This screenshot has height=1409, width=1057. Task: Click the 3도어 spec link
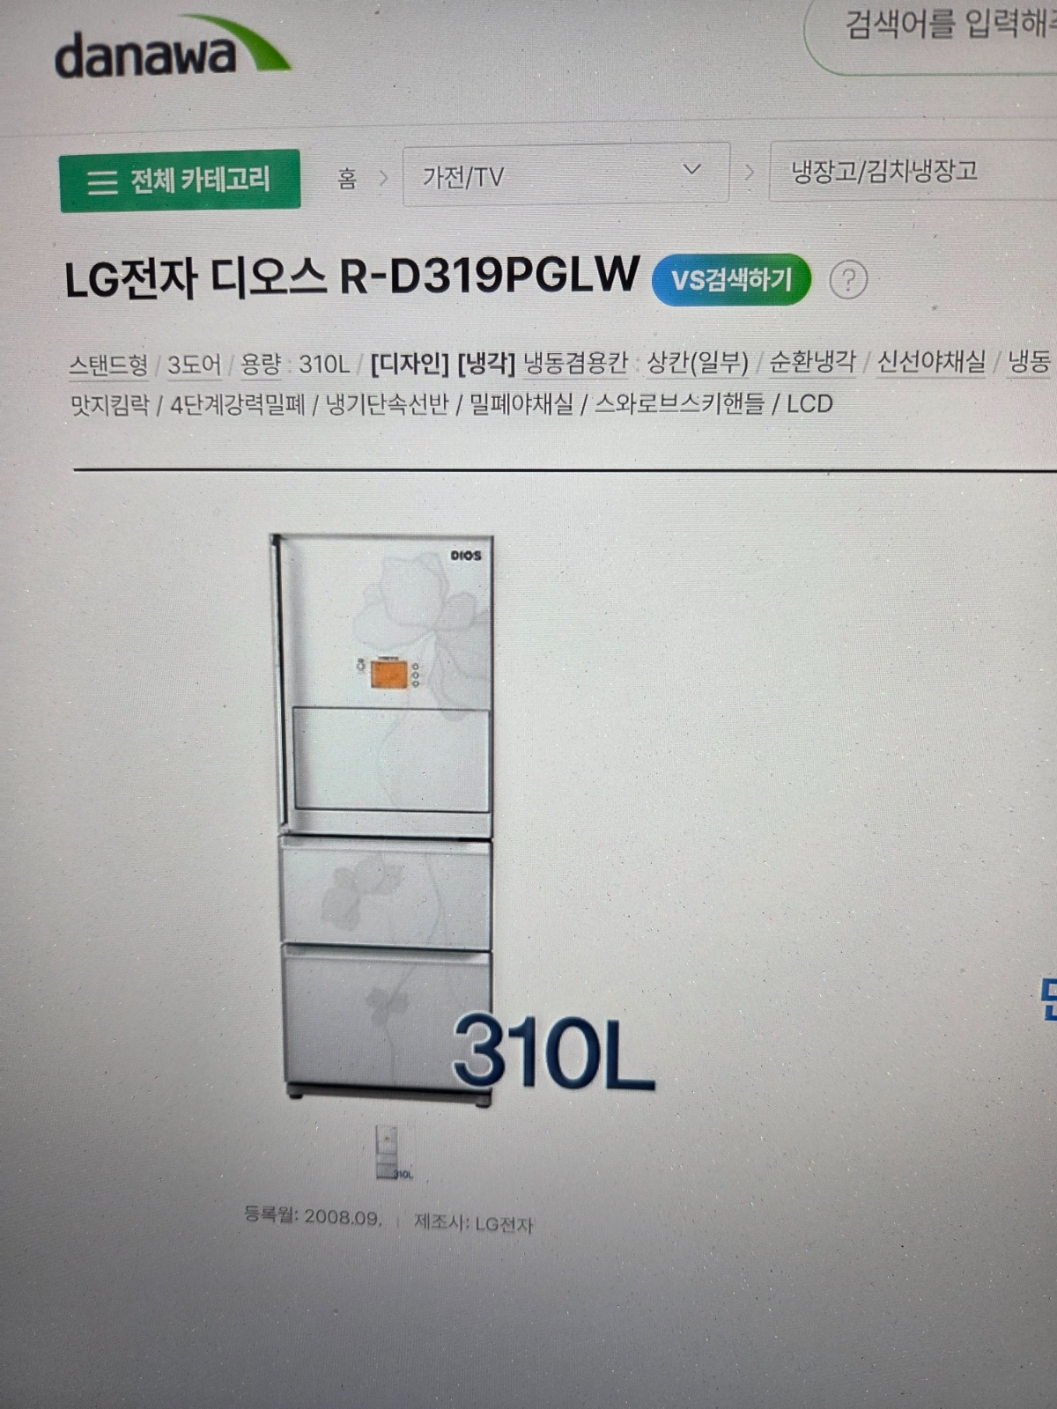(194, 364)
